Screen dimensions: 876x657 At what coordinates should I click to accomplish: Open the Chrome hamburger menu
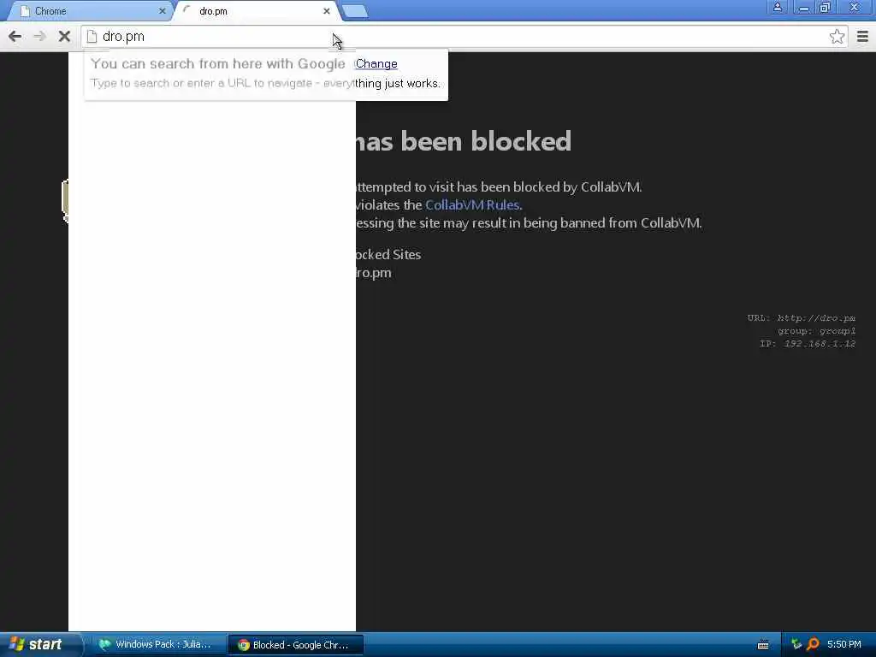[x=862, y=37]
